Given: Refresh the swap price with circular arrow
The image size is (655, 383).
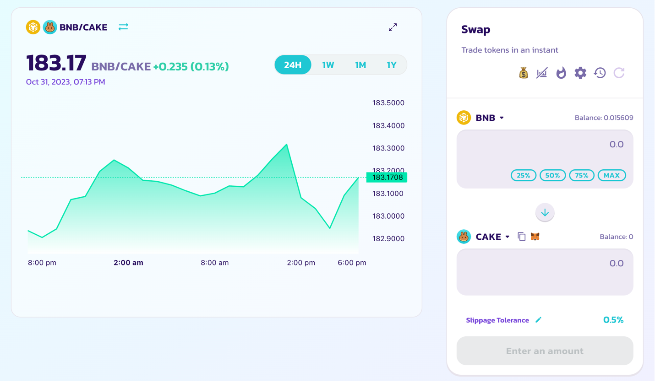Looking at the screenshot, I should point(619,73).
